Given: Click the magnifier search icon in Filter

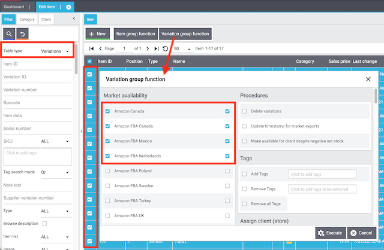Looking at the screenshot, I should click(9, 34).
